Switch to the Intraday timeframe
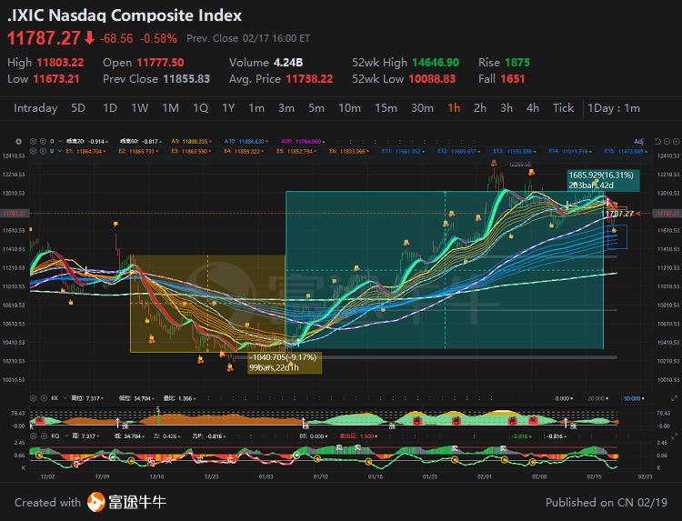 35,108
